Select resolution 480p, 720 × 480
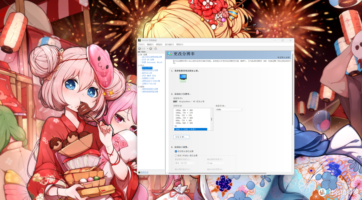The image size is (362, 200). [184, 120]
